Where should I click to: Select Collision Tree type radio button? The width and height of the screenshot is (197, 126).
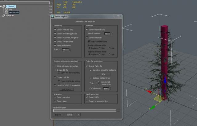(x=98, y=85)
